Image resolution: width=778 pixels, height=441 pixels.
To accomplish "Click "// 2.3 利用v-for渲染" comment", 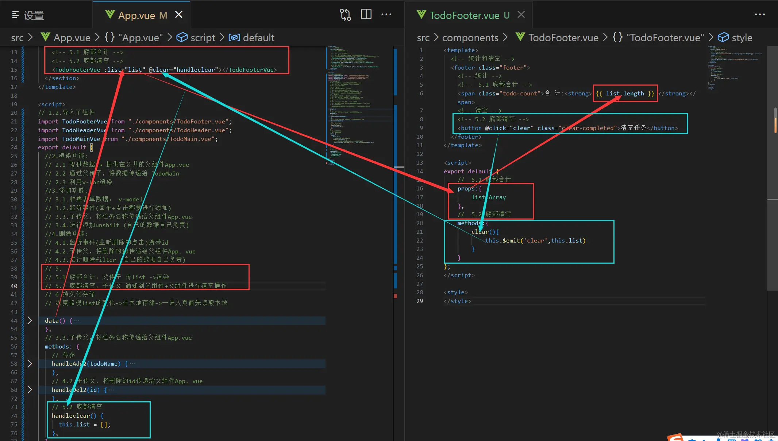I will [x=79, y=182].
